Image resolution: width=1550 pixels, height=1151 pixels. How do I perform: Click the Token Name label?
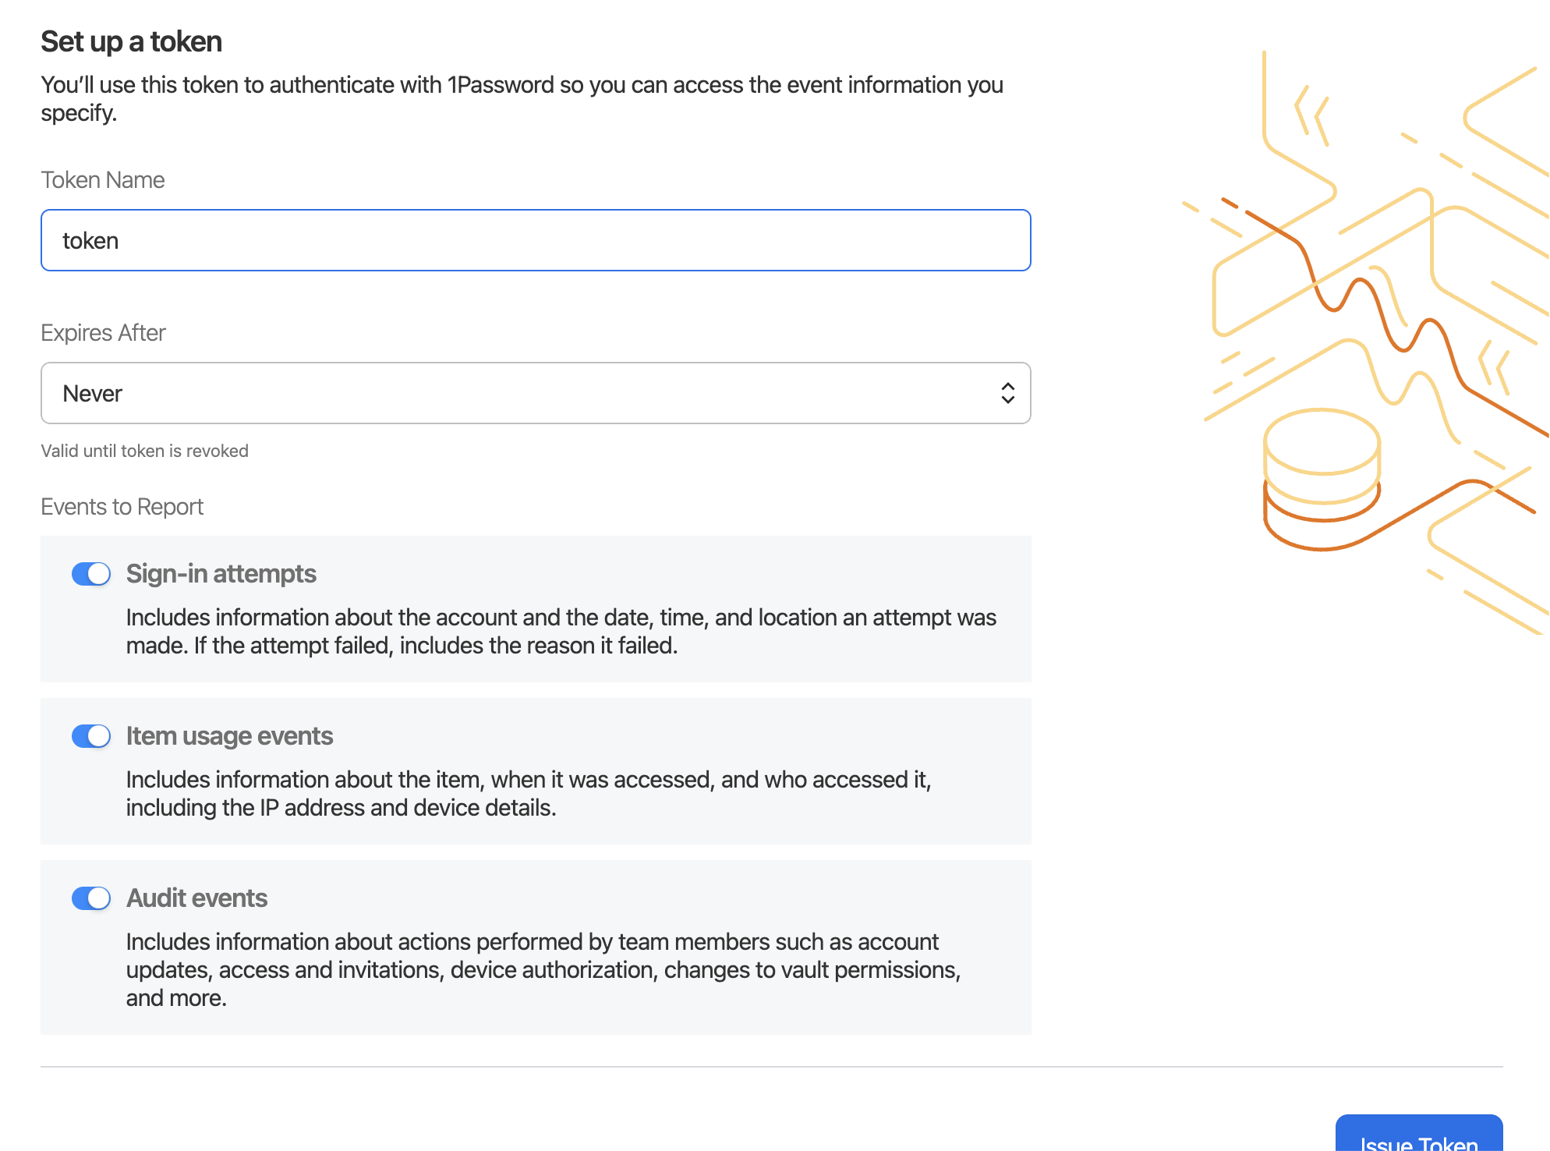103,180
